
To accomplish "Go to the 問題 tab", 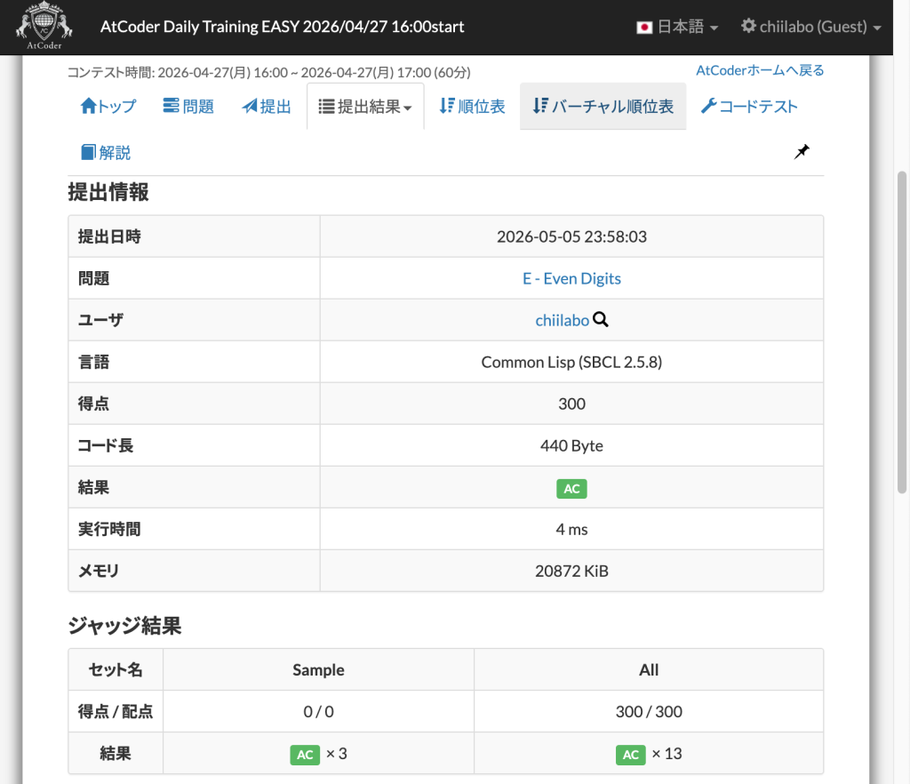I will click(188, 106).
